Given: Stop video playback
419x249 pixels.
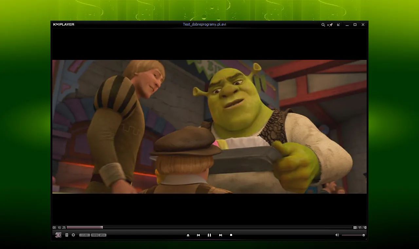Looking at the screenshot, I should point(231,235).
